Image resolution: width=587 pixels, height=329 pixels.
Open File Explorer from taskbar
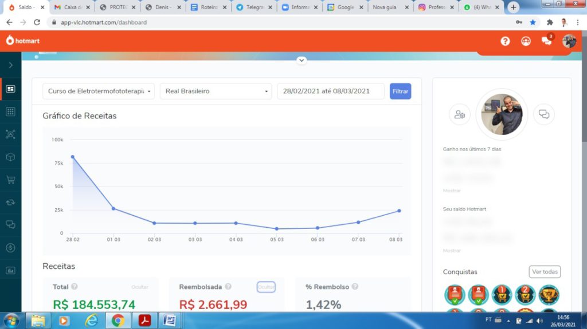tap(38, 321)
